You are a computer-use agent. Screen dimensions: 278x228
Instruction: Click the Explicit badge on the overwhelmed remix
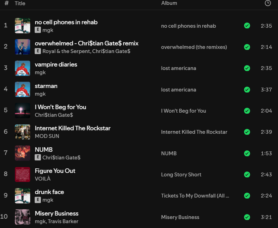tap(37, 51)
